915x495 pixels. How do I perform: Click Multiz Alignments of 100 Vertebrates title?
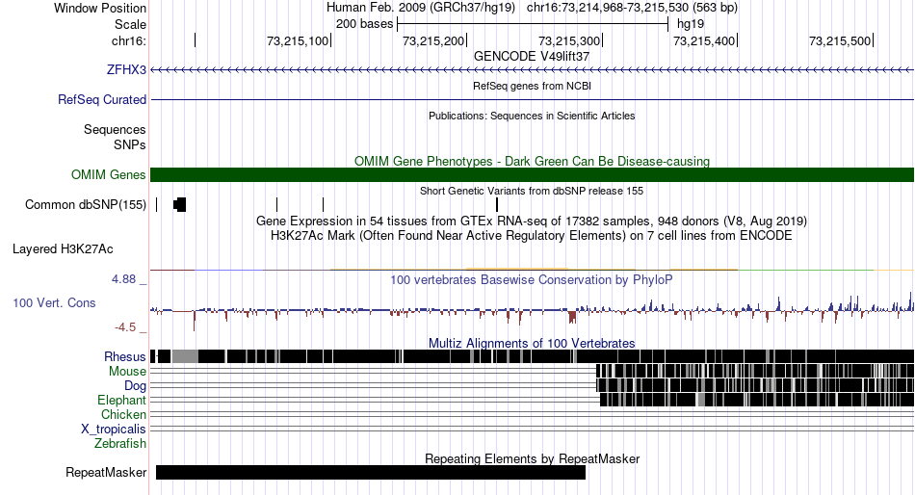click(x=532, y=343)
